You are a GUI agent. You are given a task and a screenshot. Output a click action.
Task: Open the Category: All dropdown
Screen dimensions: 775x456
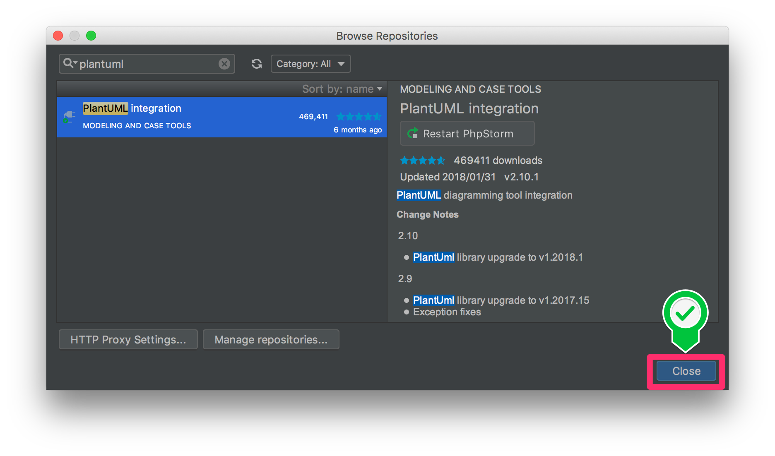coord(310,64)
